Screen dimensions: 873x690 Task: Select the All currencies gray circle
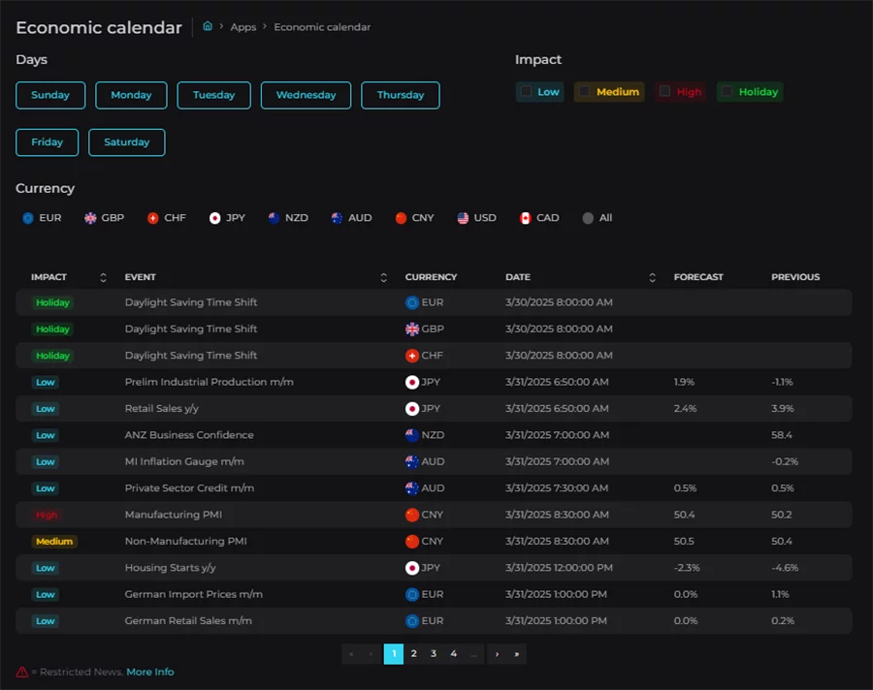[x=588, y=218]
